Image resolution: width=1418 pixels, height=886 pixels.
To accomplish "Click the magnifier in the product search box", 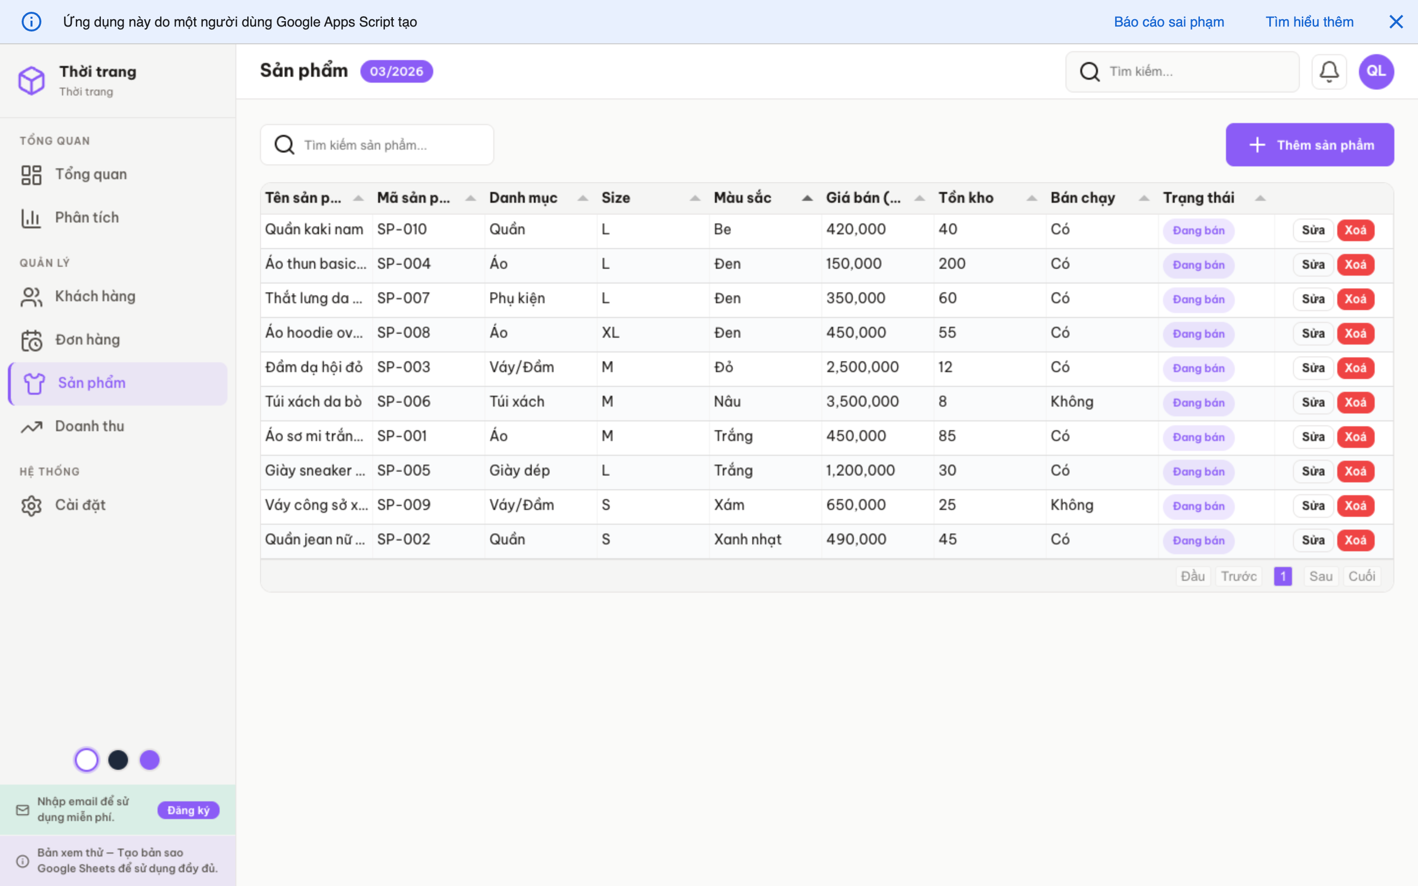I will [x=285, y=144].
